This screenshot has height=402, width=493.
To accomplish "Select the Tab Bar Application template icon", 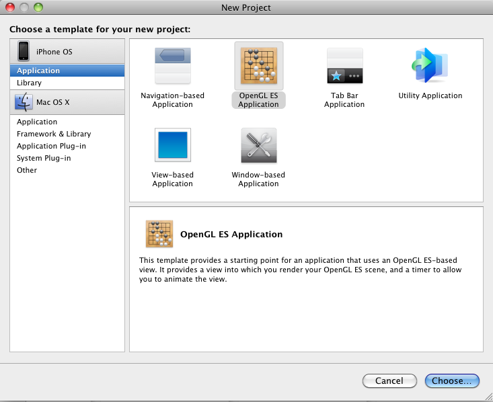I will 344,66.
